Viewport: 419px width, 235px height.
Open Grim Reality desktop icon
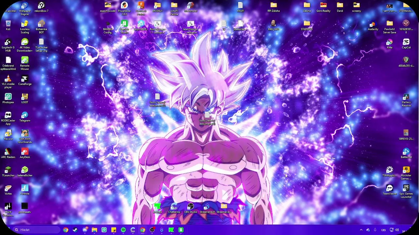click(323, 7)
